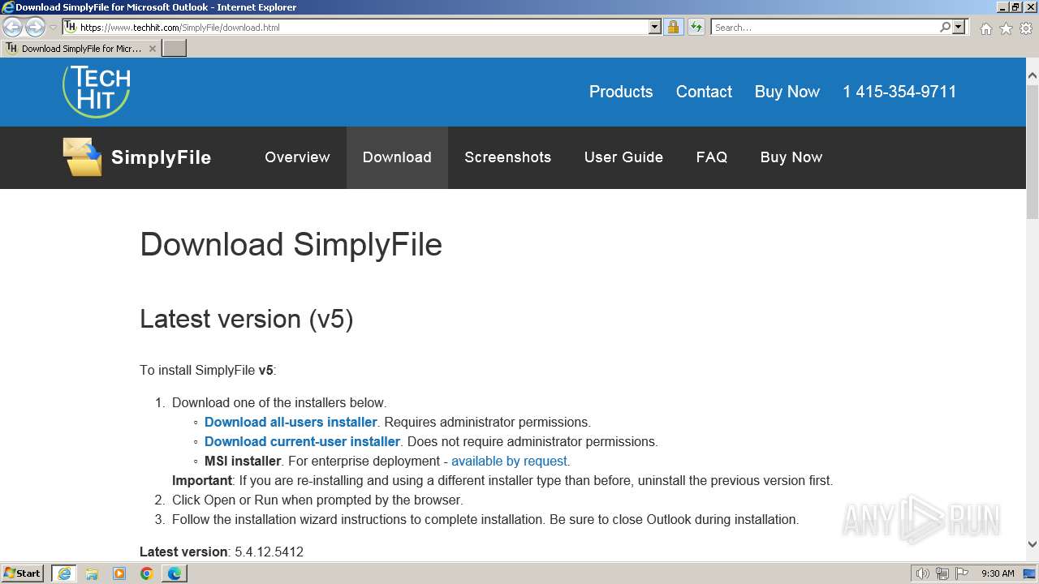Image resolution: width=1039 pixels, height=584 pixels.
Task: Click the Download SimplyFile heading
Action: pyautogui.click(x=291, y=244)
